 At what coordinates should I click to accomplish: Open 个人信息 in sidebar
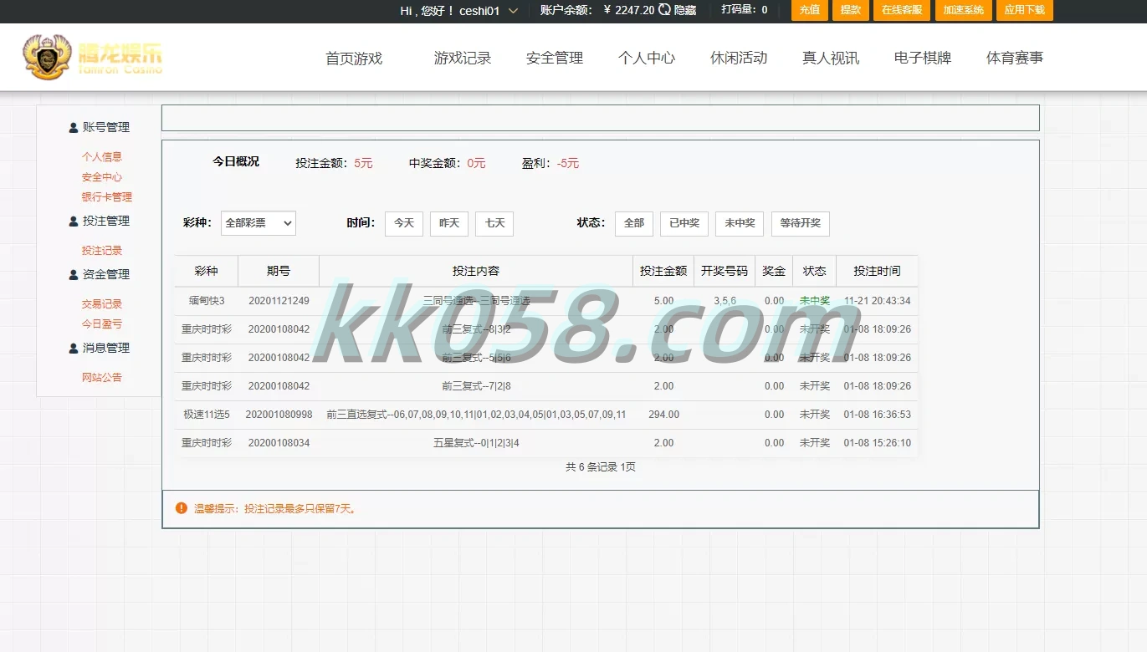pos(102,157)
